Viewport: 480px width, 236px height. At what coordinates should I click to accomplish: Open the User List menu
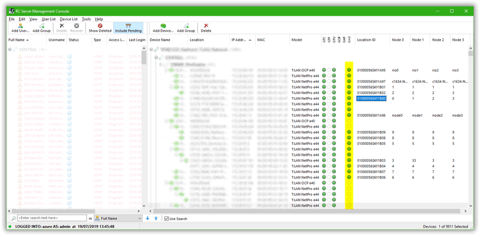tap(49, 19)
